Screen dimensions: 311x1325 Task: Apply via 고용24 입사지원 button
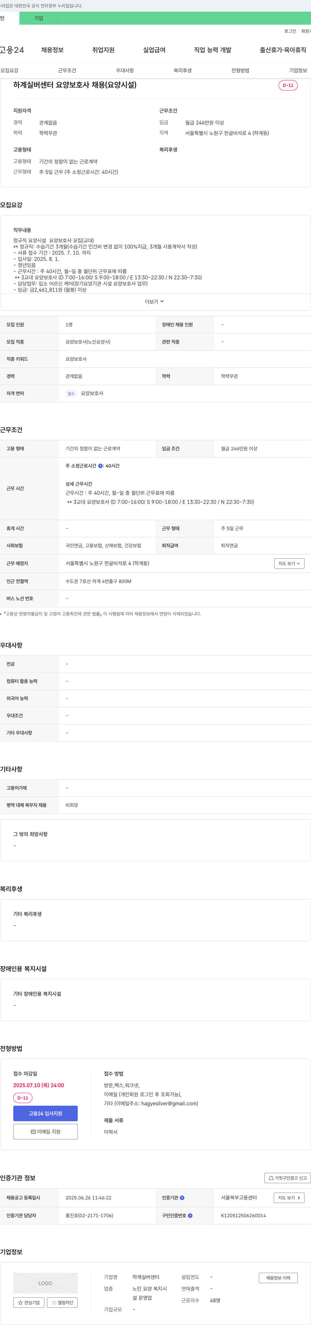[45, 1113]
